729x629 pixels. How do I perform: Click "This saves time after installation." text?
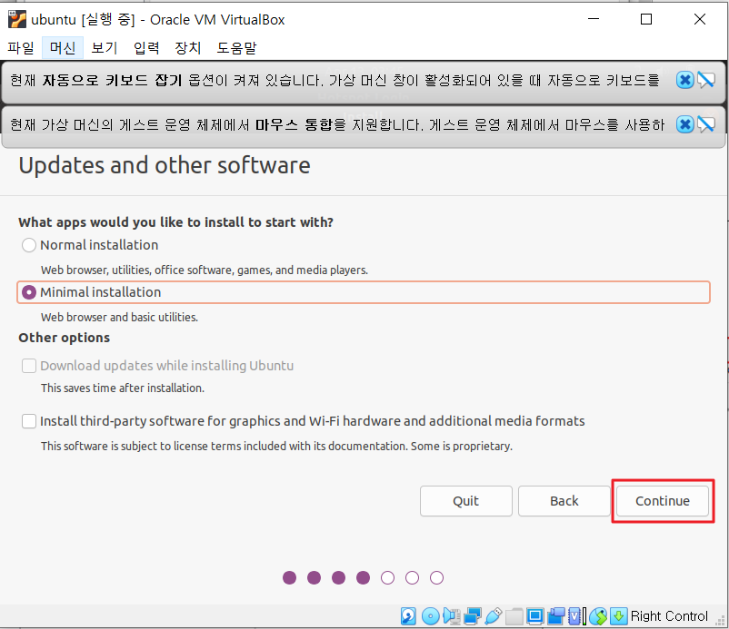coord(123,388)
